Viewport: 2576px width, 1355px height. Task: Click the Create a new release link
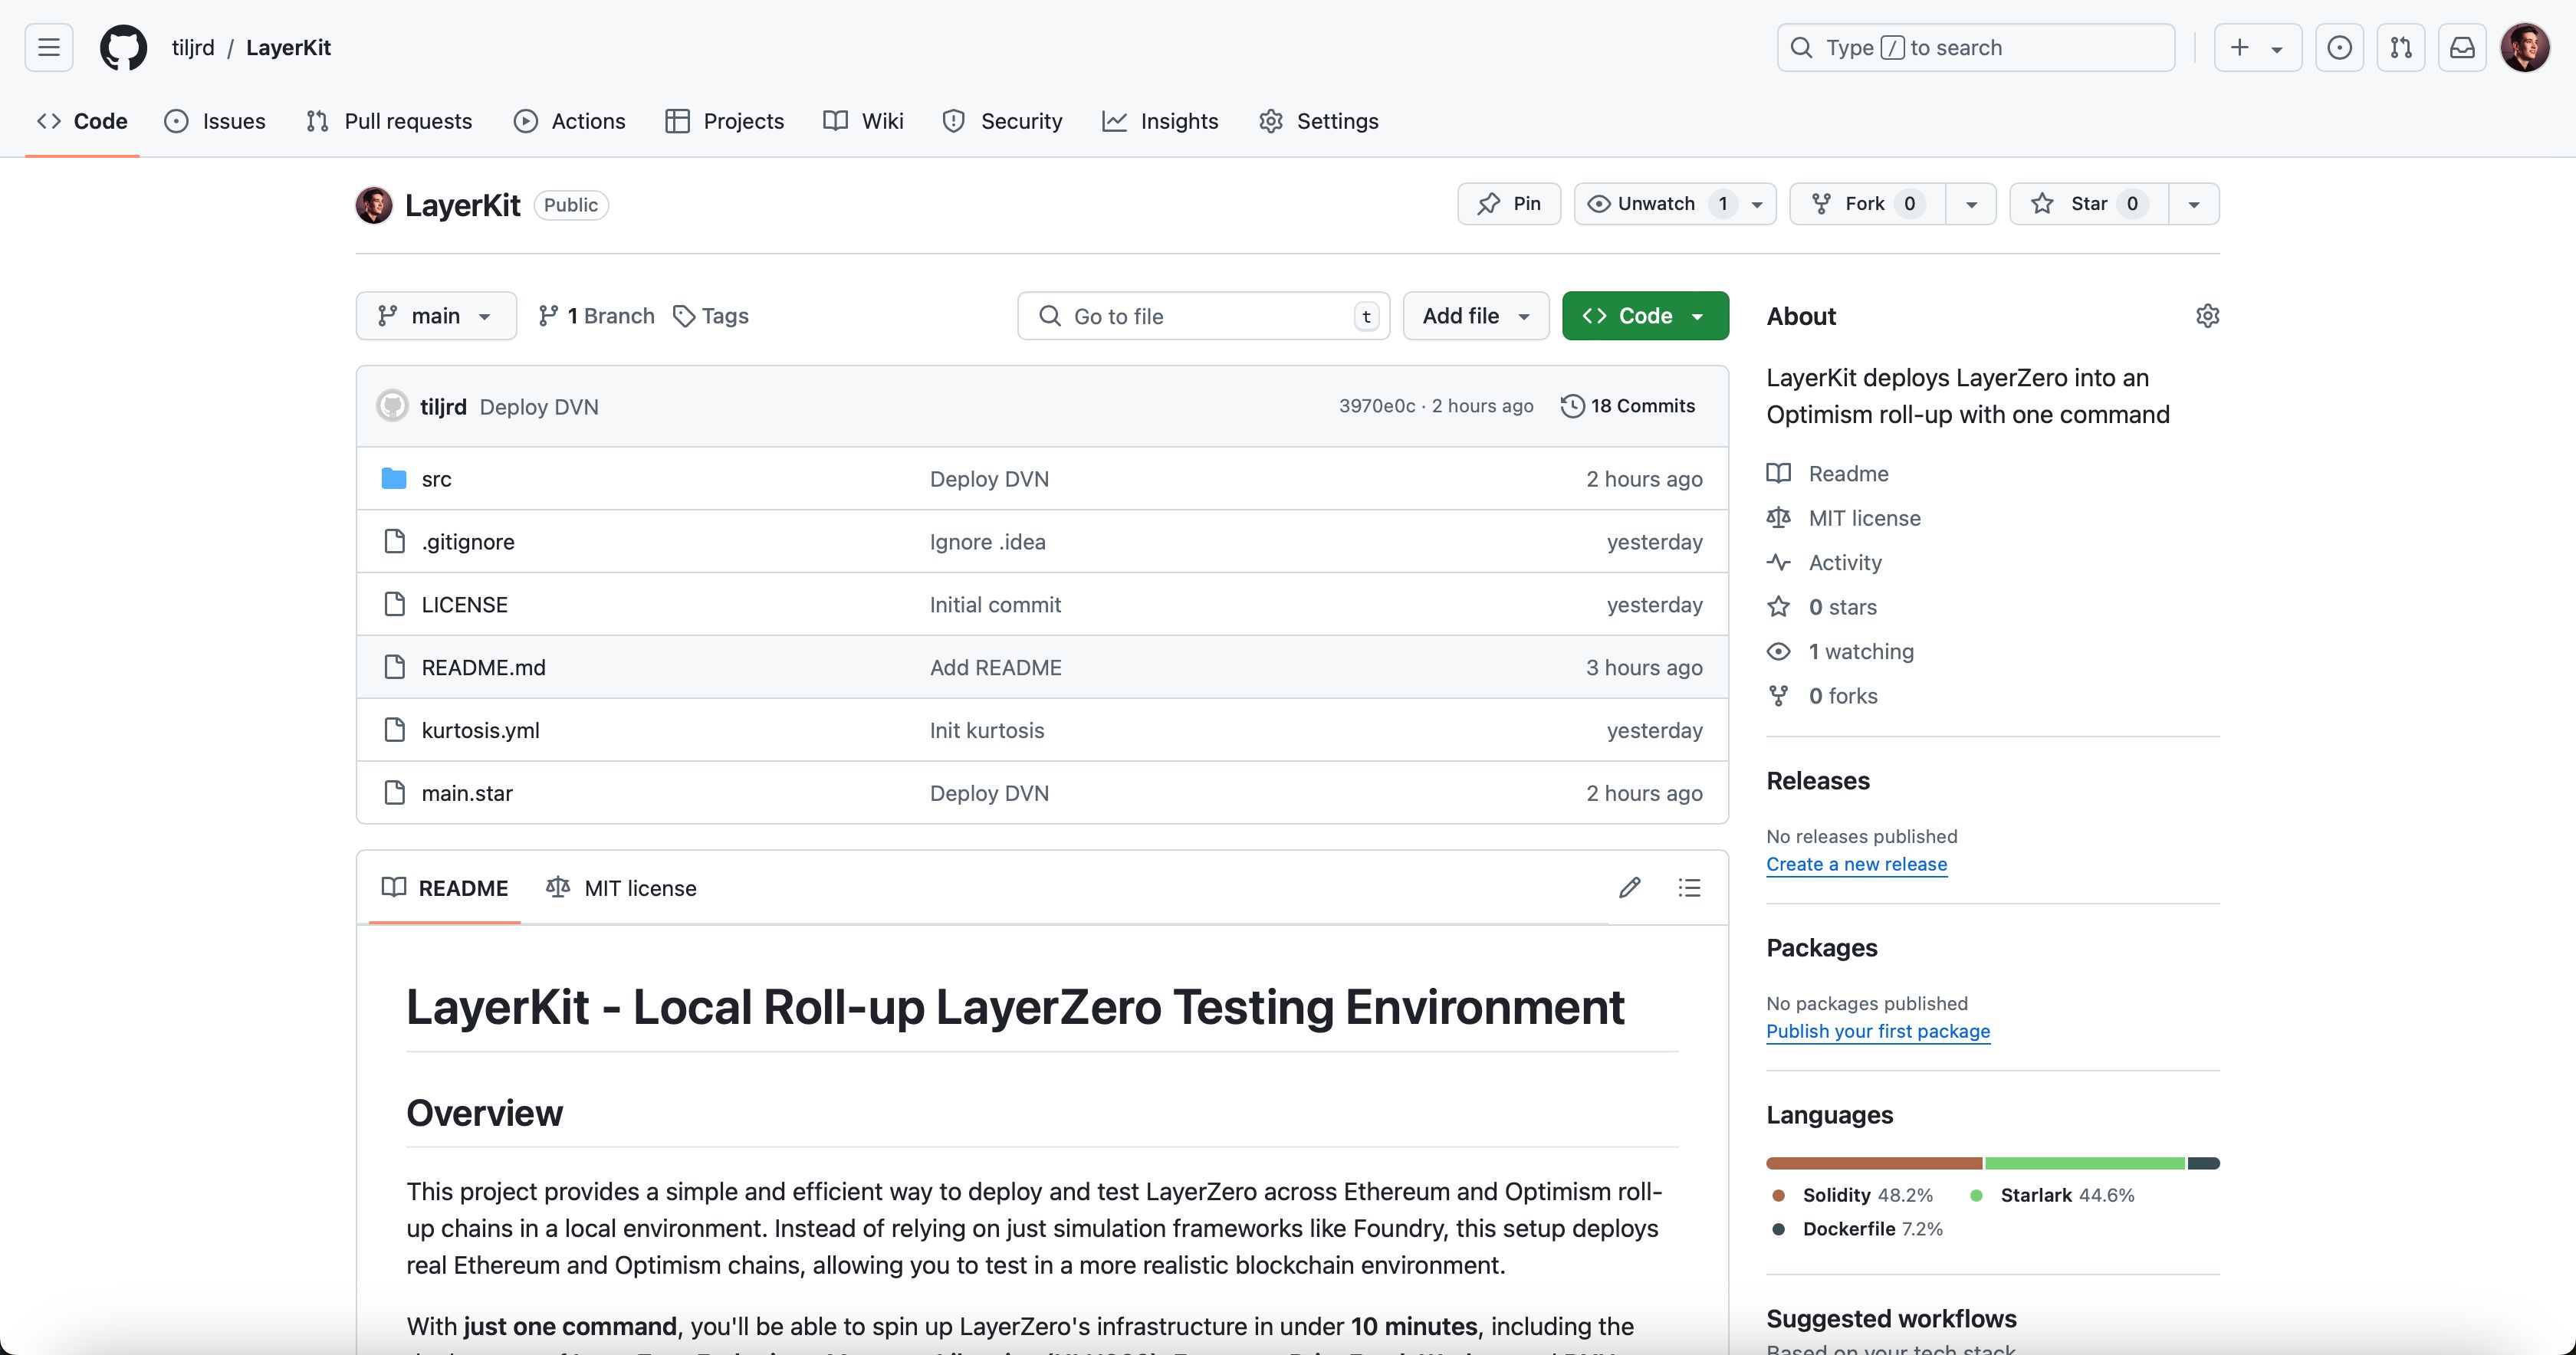tap(1856, 864)
